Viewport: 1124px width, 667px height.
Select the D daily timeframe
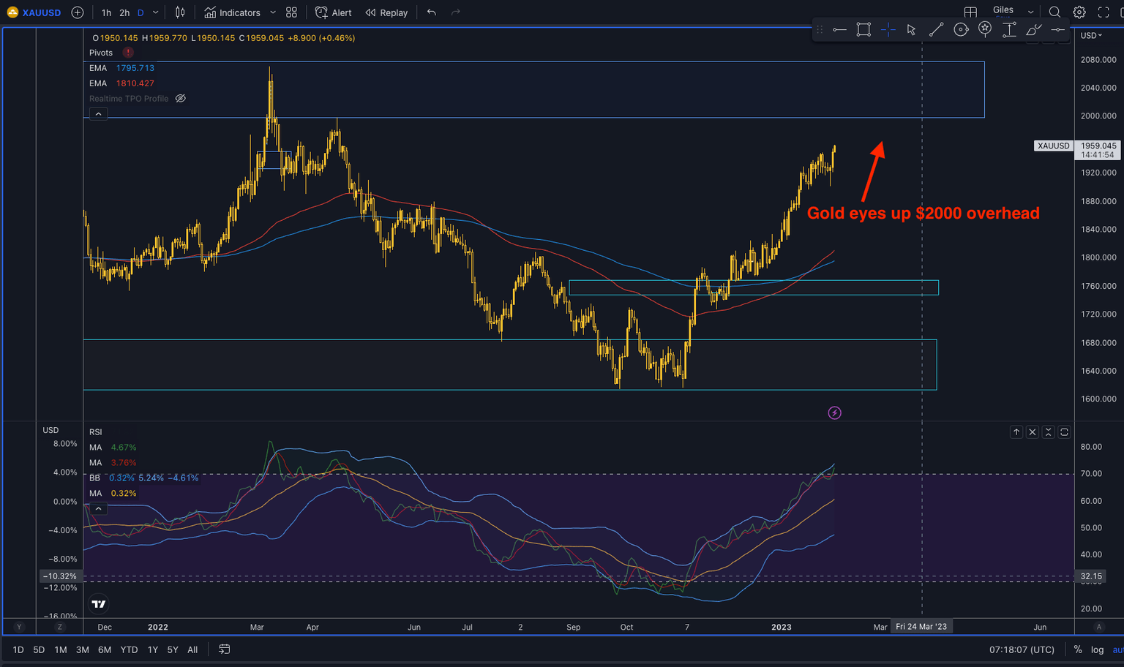pos(140,12)
